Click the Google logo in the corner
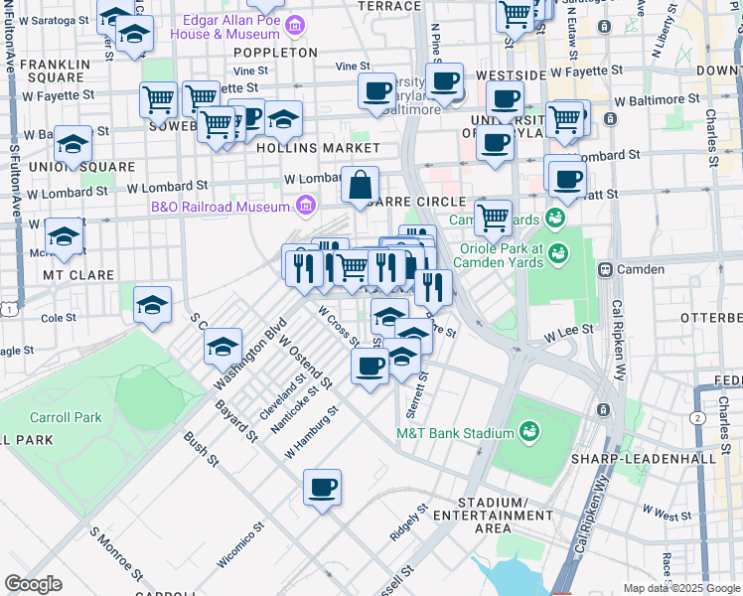This screenshot has width=743, height=596. (x=33, y=584)
